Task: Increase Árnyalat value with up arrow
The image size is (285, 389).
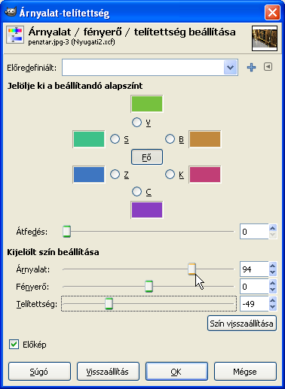Action: point(273,266)
